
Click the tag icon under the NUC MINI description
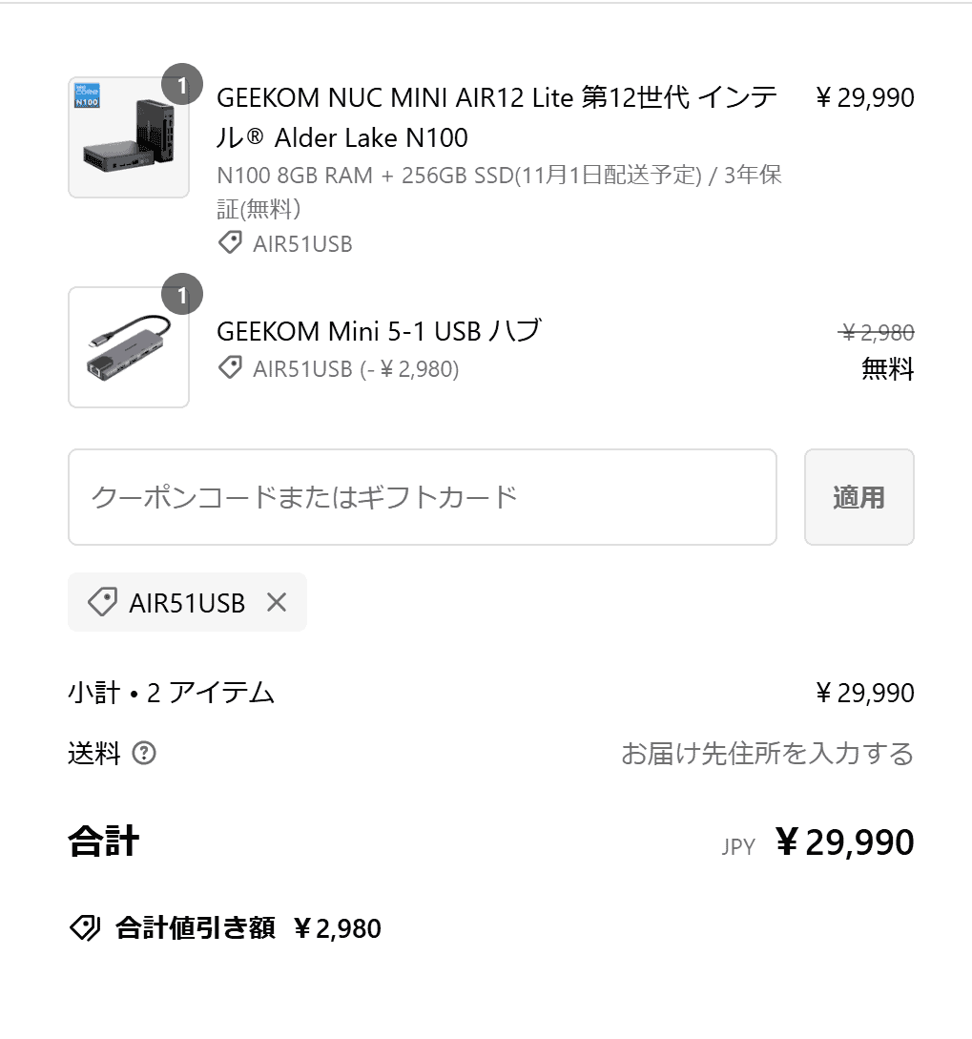(230, 243)
